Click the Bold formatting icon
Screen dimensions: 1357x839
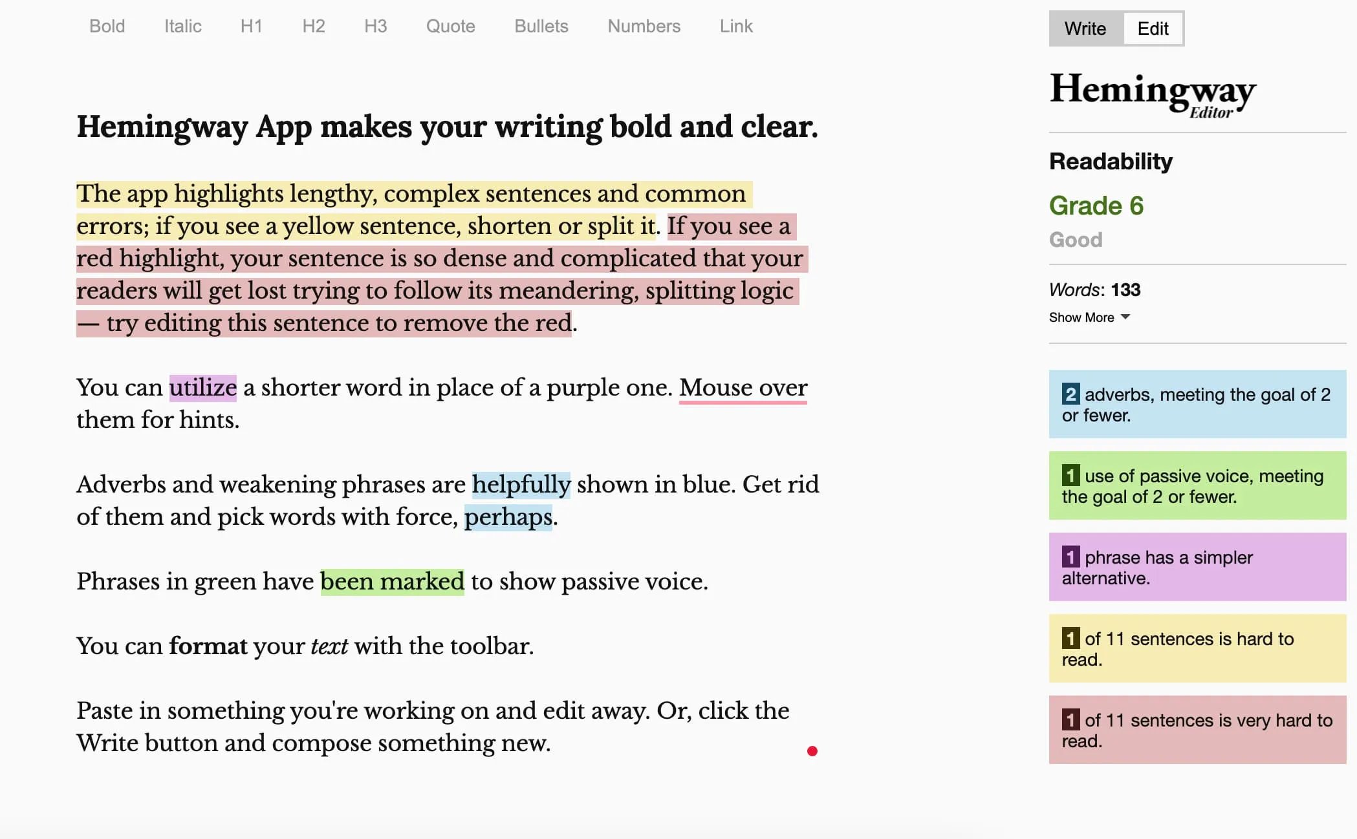point(107,26)
